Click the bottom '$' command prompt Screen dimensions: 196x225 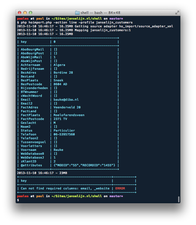[18, 200]
